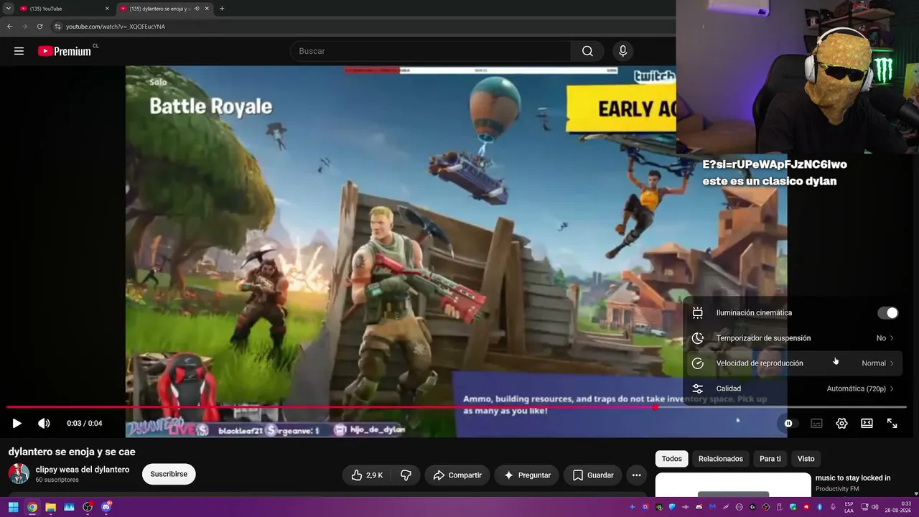Reload the current page

pos(40,27)
